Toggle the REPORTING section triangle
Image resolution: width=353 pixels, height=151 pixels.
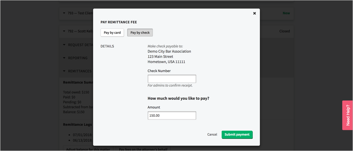(x=64, y=58)
